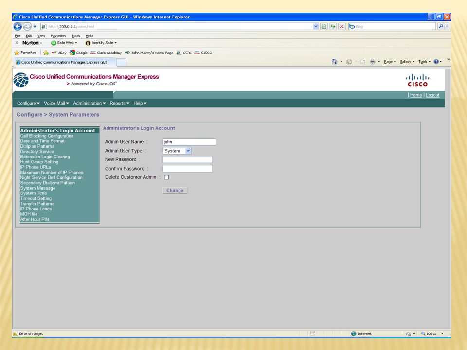Open John Mowry's Home Page favorite
Screen dimensions: 467x350
point(149,52)
